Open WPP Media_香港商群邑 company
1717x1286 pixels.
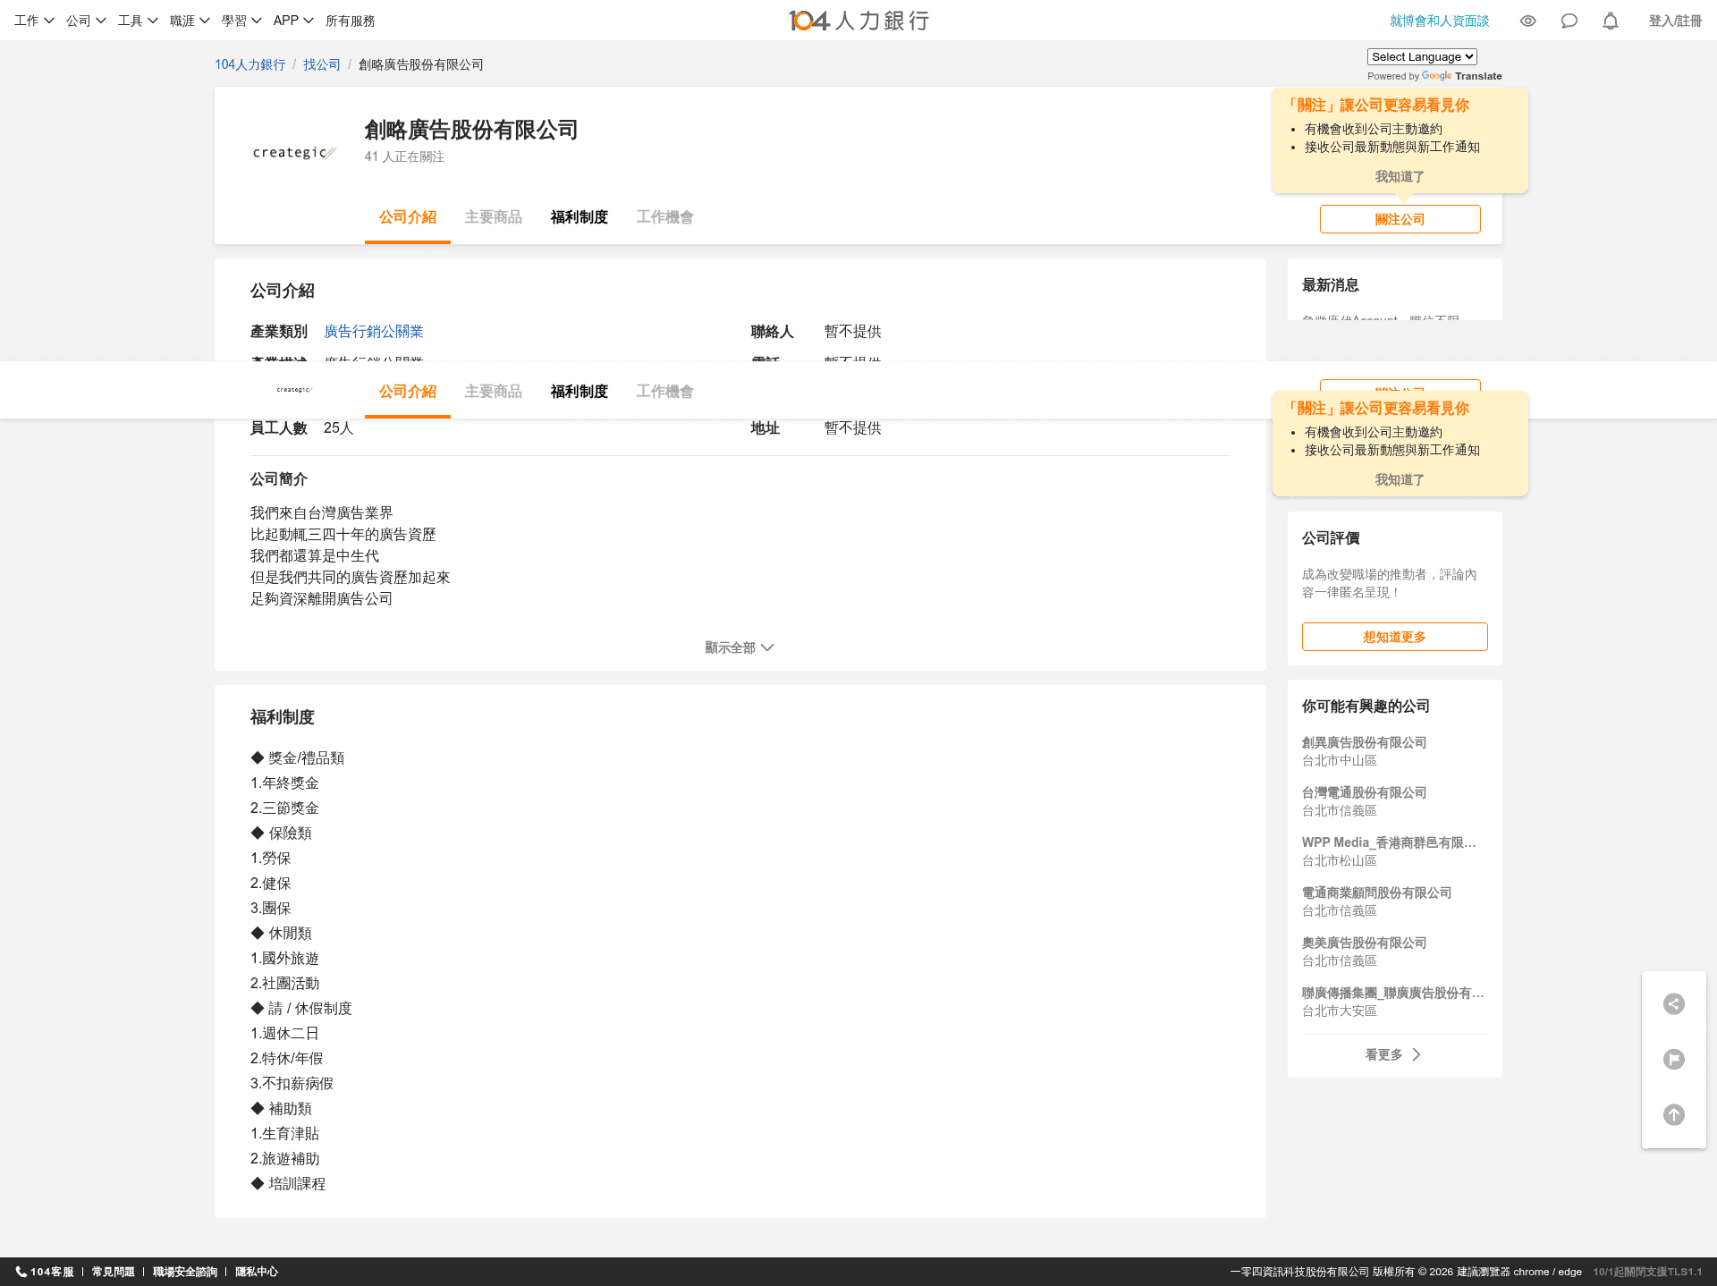point(1389,842)
